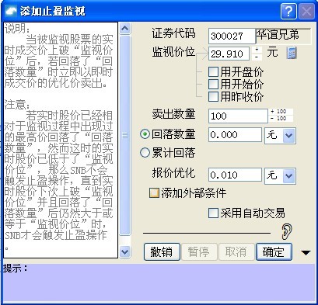Click the description scrollbar down arrow
This screenshot has height=305, width=318.
[125, 251]
